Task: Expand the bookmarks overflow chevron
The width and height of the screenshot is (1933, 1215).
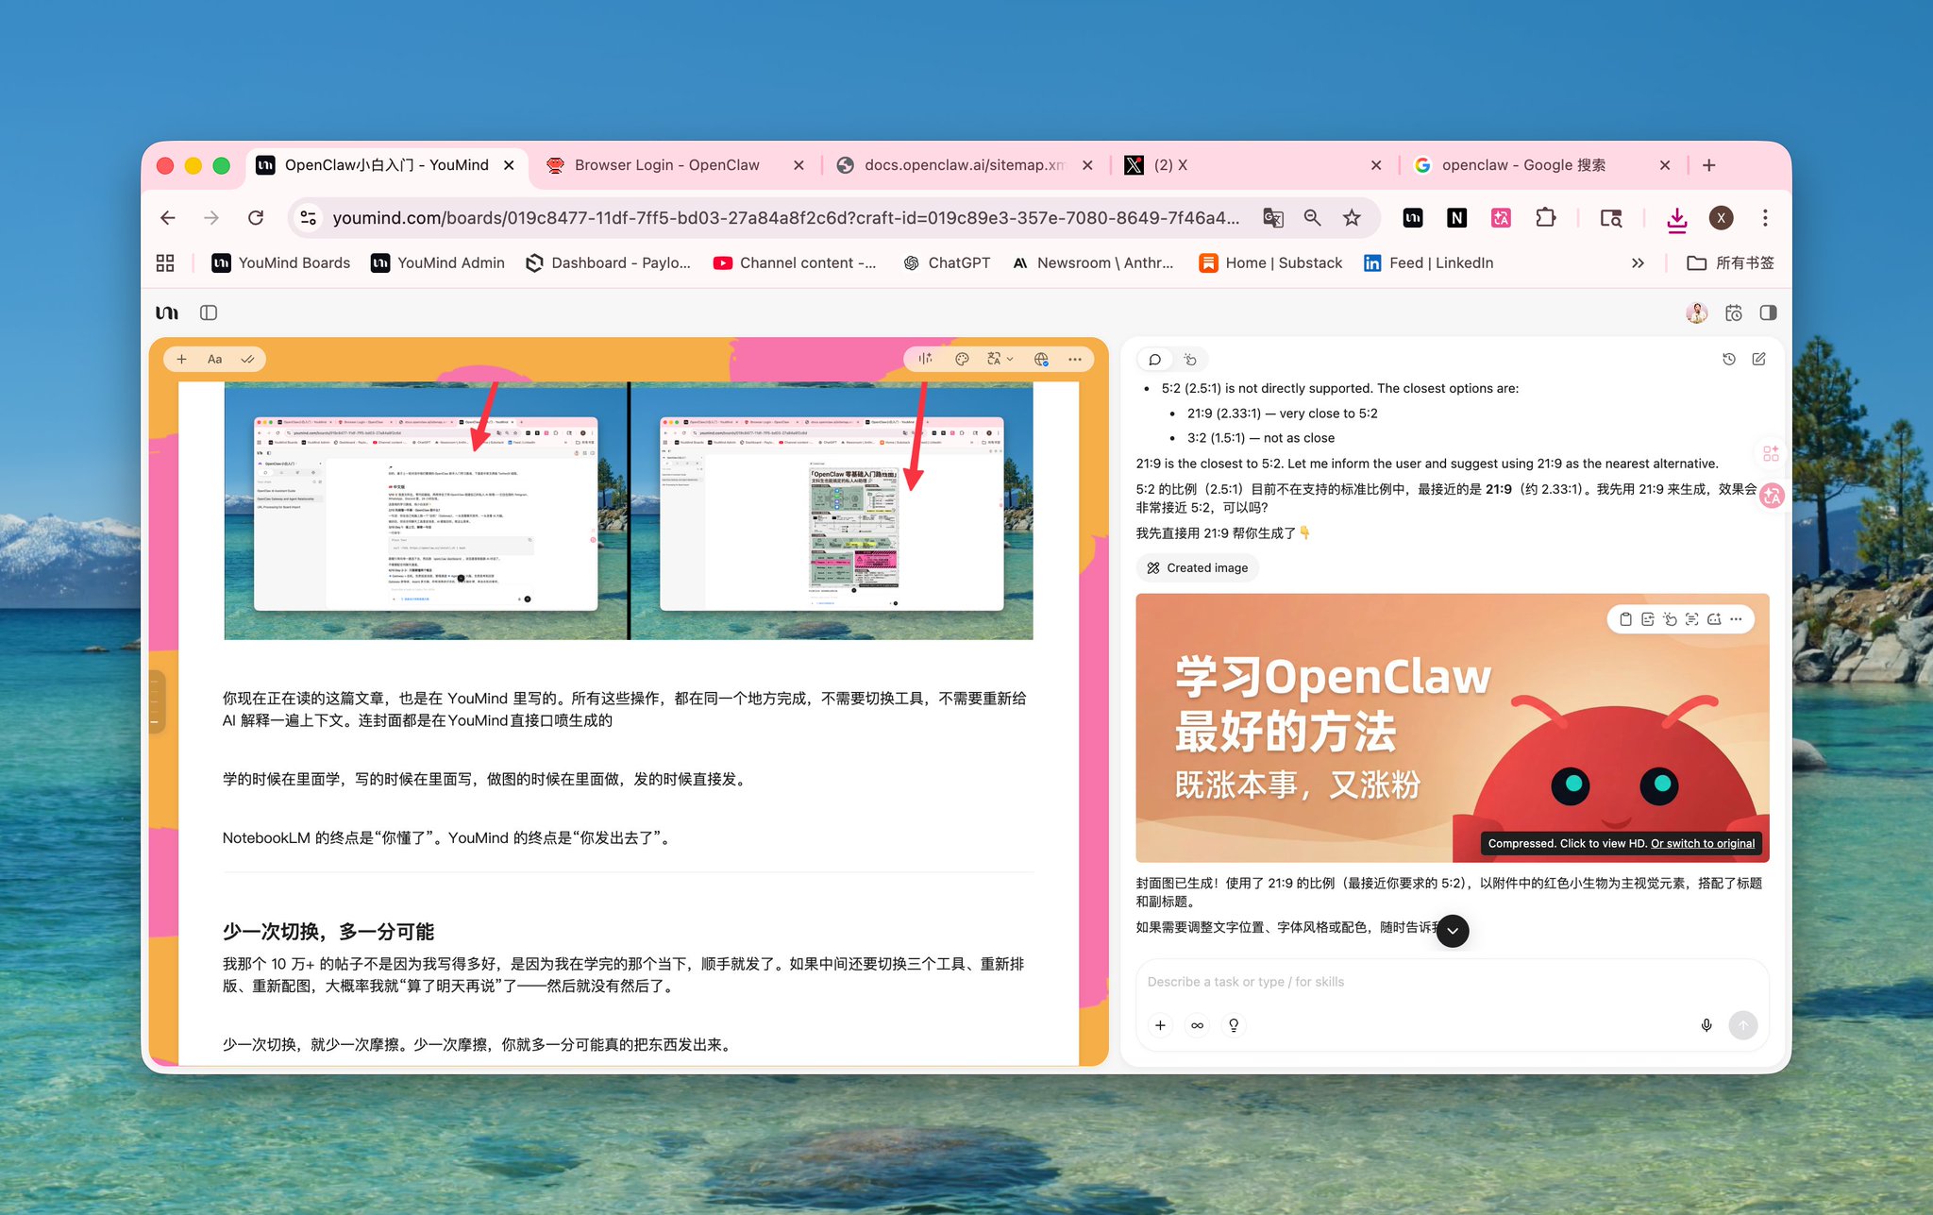Action: point(1638,263)
